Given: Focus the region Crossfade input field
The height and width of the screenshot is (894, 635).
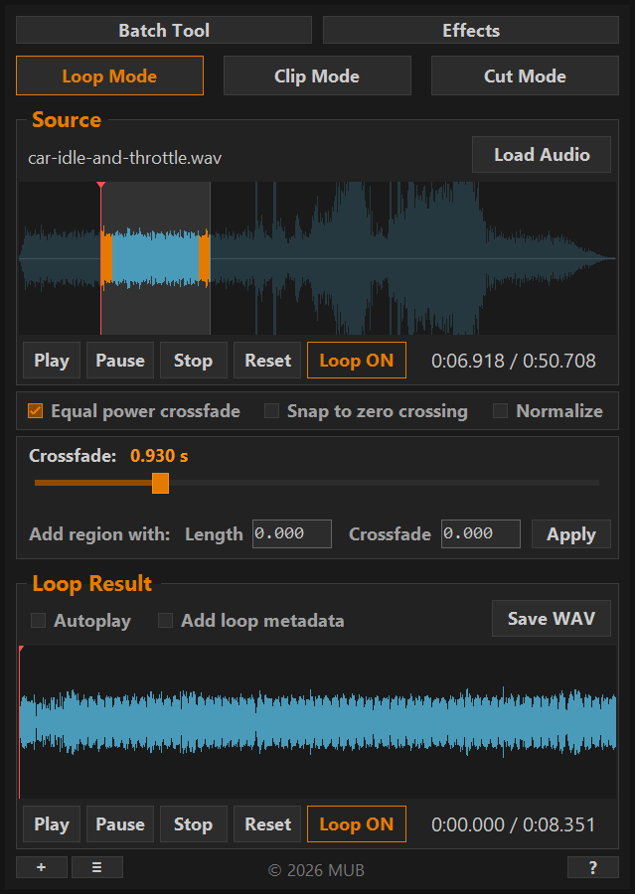Looking at the screenshot, I should [480, 533].
